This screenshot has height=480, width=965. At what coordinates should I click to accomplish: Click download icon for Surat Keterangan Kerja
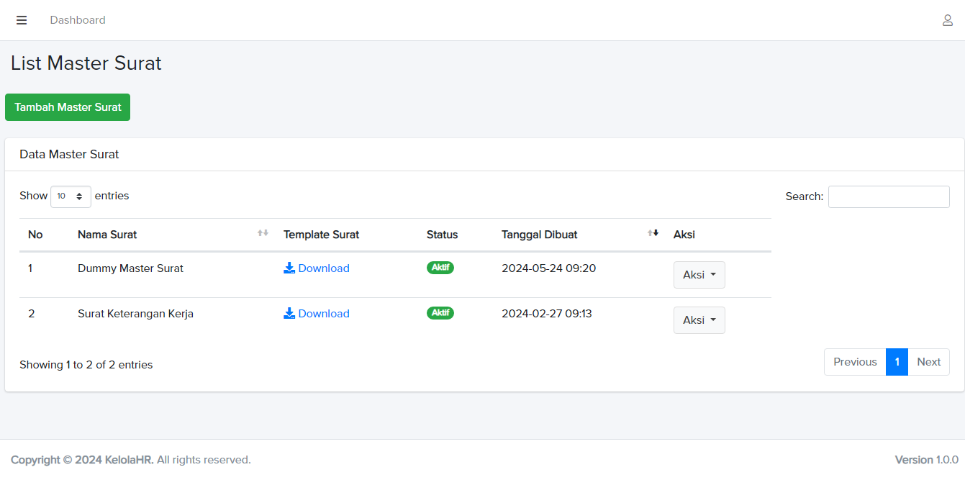[289, 314]
